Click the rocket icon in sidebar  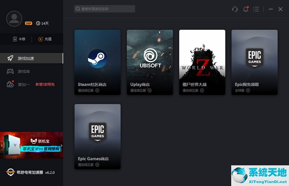[10, 58]
